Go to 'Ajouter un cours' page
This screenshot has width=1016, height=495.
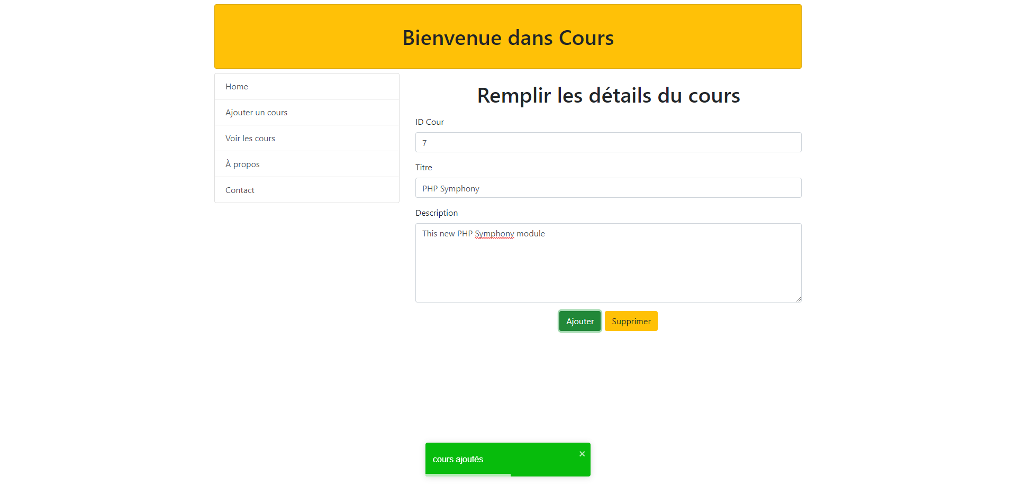tap(256, 113)
